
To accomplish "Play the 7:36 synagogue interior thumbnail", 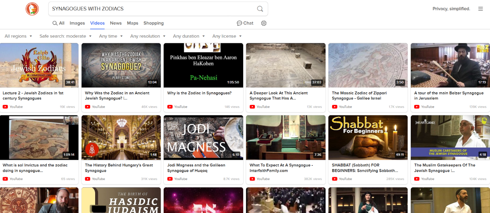I will 286,137.
